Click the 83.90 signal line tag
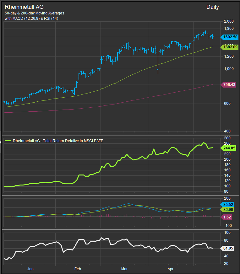 pos(227,210)
